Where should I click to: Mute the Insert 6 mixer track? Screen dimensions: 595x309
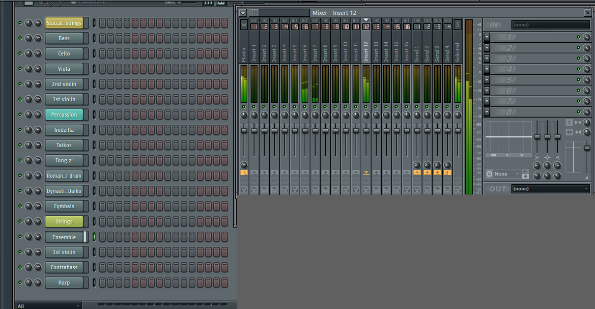click(305, 107)
